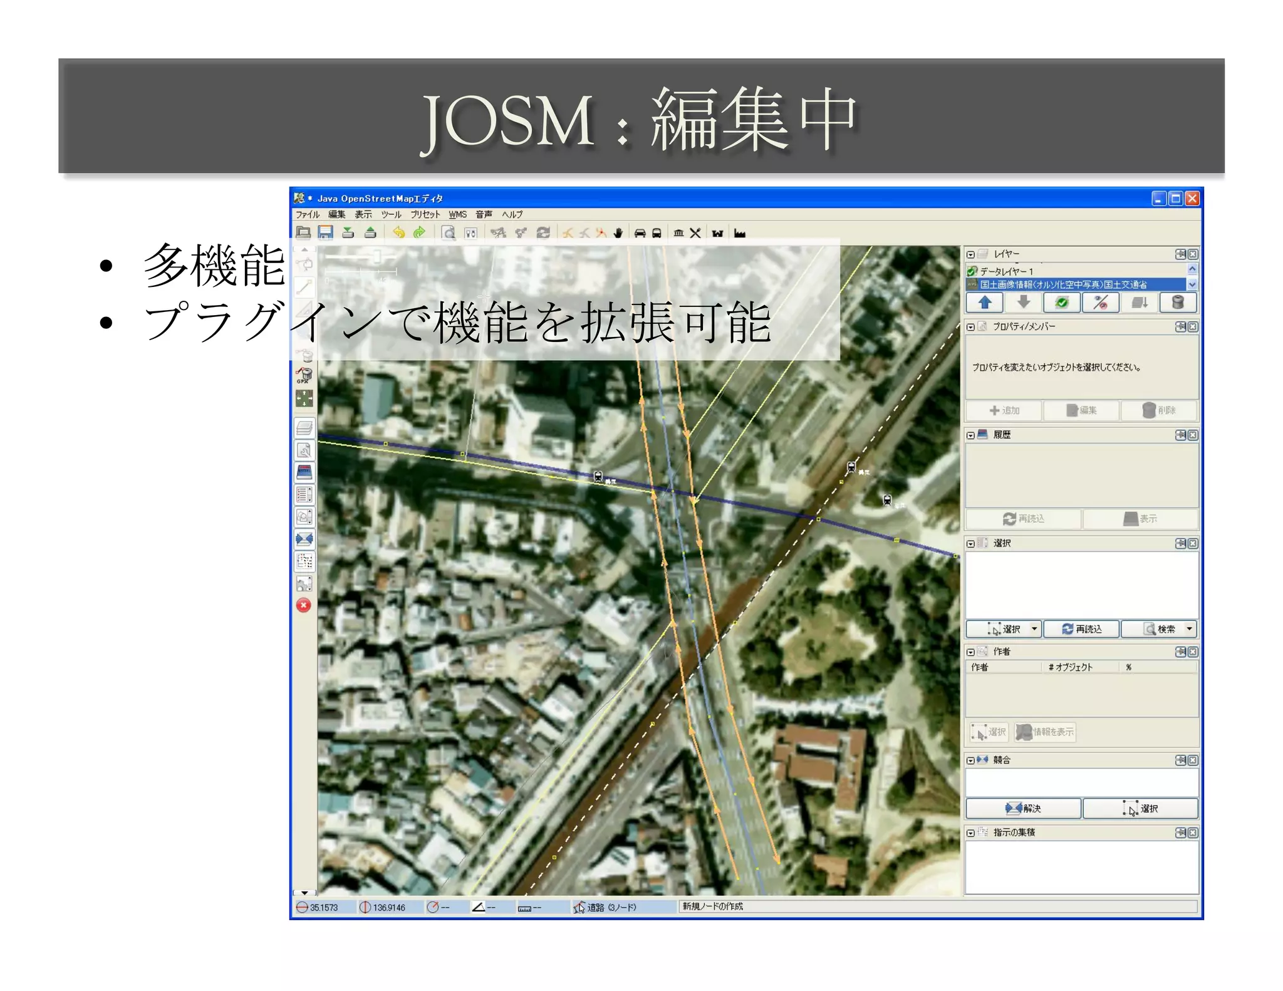Apply the factory preset icon
Viewport: 1283px width, 991px height.
(x=740, y=233)
